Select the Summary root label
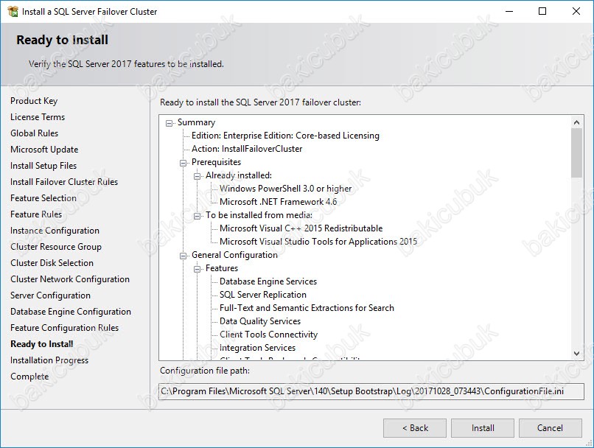The image size is (594, 448). coord(196,122)
